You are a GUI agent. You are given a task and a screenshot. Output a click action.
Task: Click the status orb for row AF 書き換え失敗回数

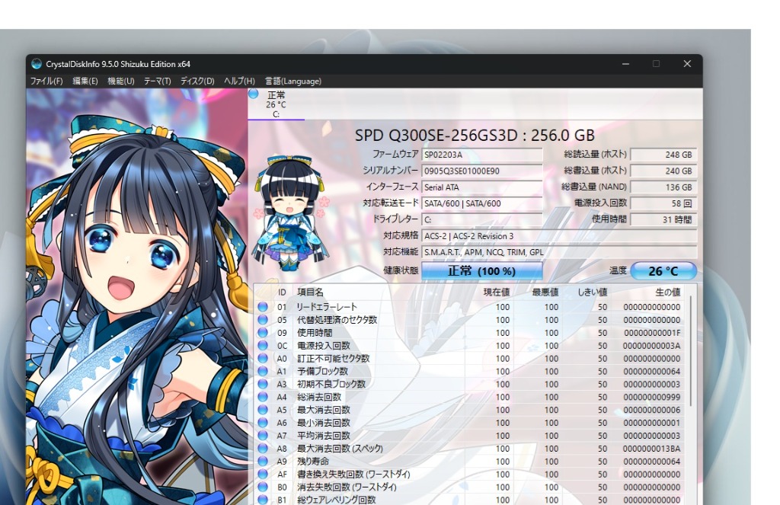pyautogui.click(x=263, y=475)
